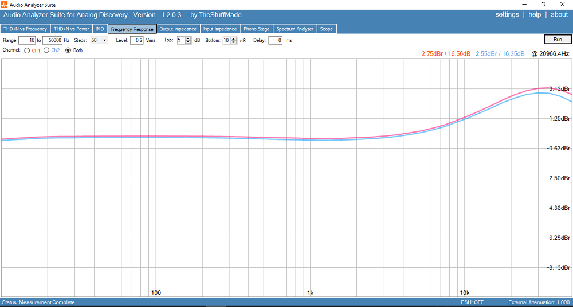
Task: Open settings link in header
Action: 507,15
